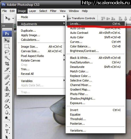Image resolution: width=131 pixels, height=139 pixels.
Task: Select the Dodge tool
Action: click(x=7, y=118)
